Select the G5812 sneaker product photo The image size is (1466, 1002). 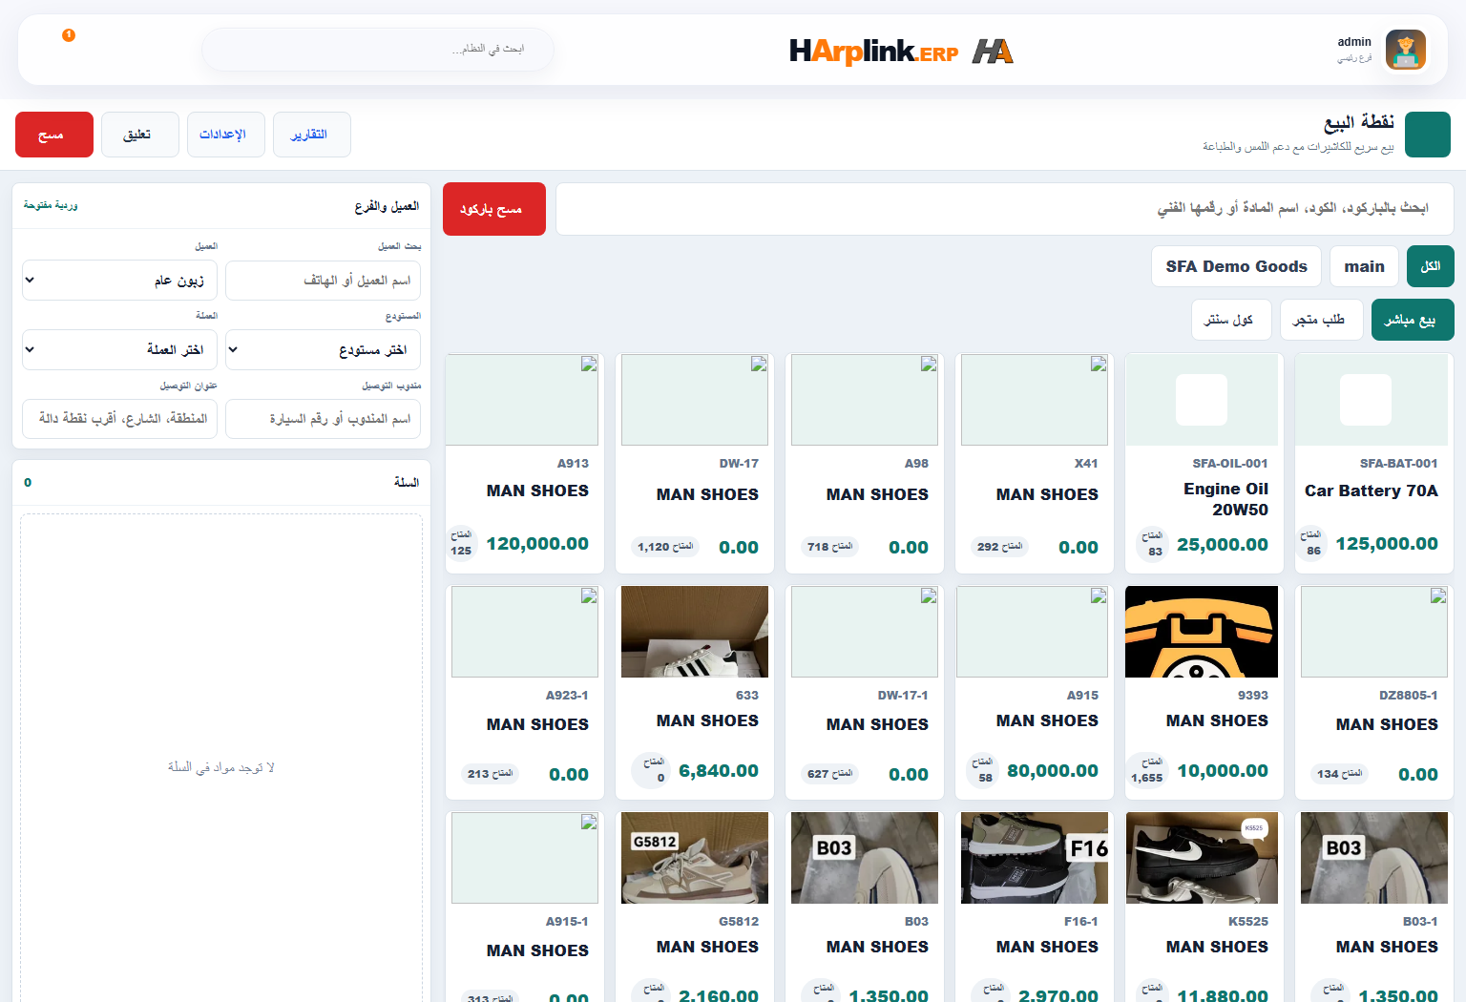click(x=695, y=858)
